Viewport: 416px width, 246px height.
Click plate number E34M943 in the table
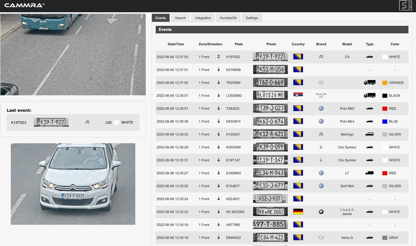[x=233, y=173]
